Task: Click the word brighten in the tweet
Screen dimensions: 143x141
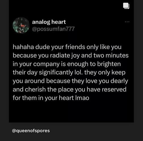Action: pyautogui.click(x=109, y=64)
